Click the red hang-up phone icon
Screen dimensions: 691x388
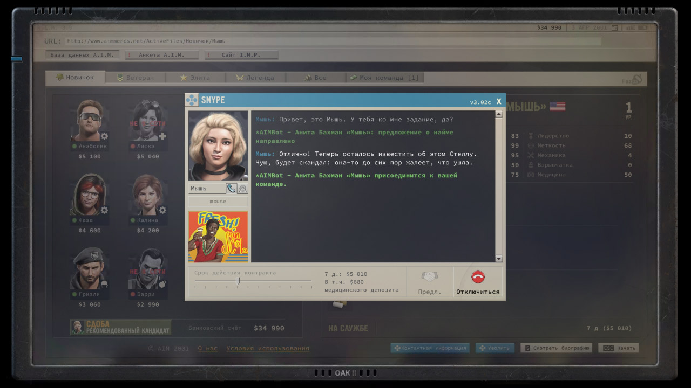pyautogui.click(x=478, y=277)
